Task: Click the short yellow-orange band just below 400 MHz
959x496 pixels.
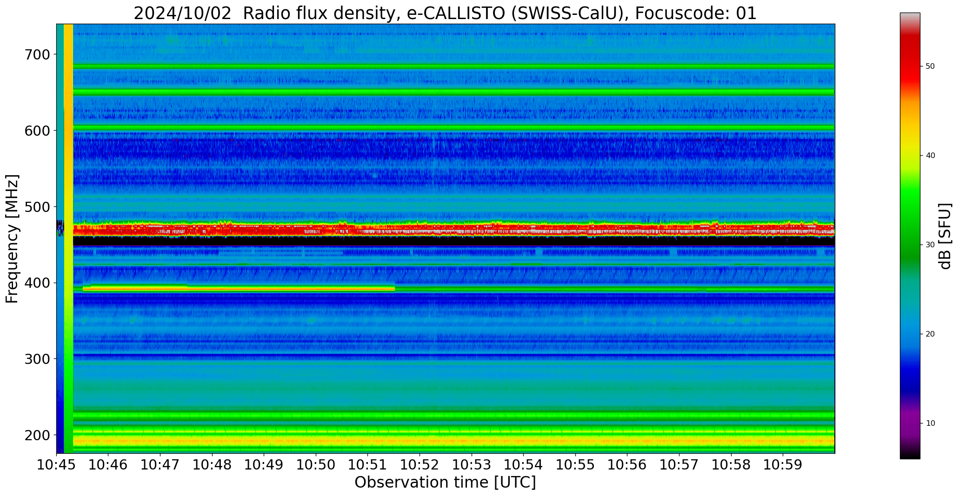Action: point(239,289)
